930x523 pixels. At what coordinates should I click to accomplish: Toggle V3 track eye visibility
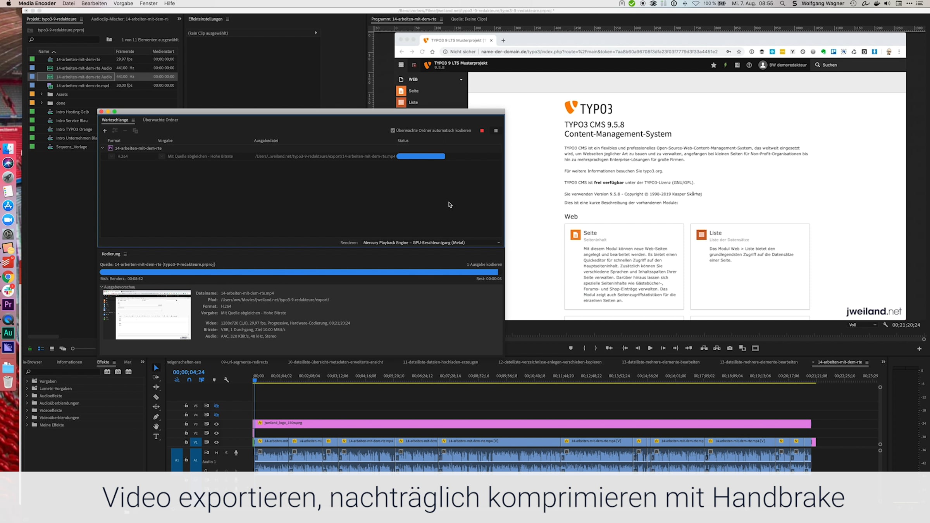(217, 424)
